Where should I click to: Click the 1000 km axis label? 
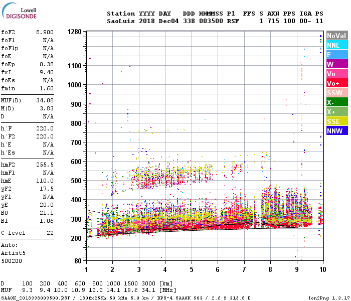[75, 85]
